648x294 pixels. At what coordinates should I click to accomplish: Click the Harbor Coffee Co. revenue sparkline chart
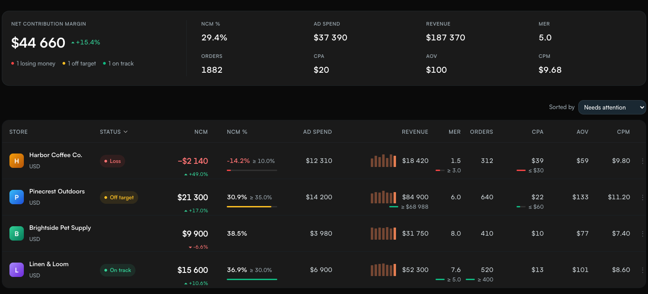pyautogui.click(x=383, y=161)
